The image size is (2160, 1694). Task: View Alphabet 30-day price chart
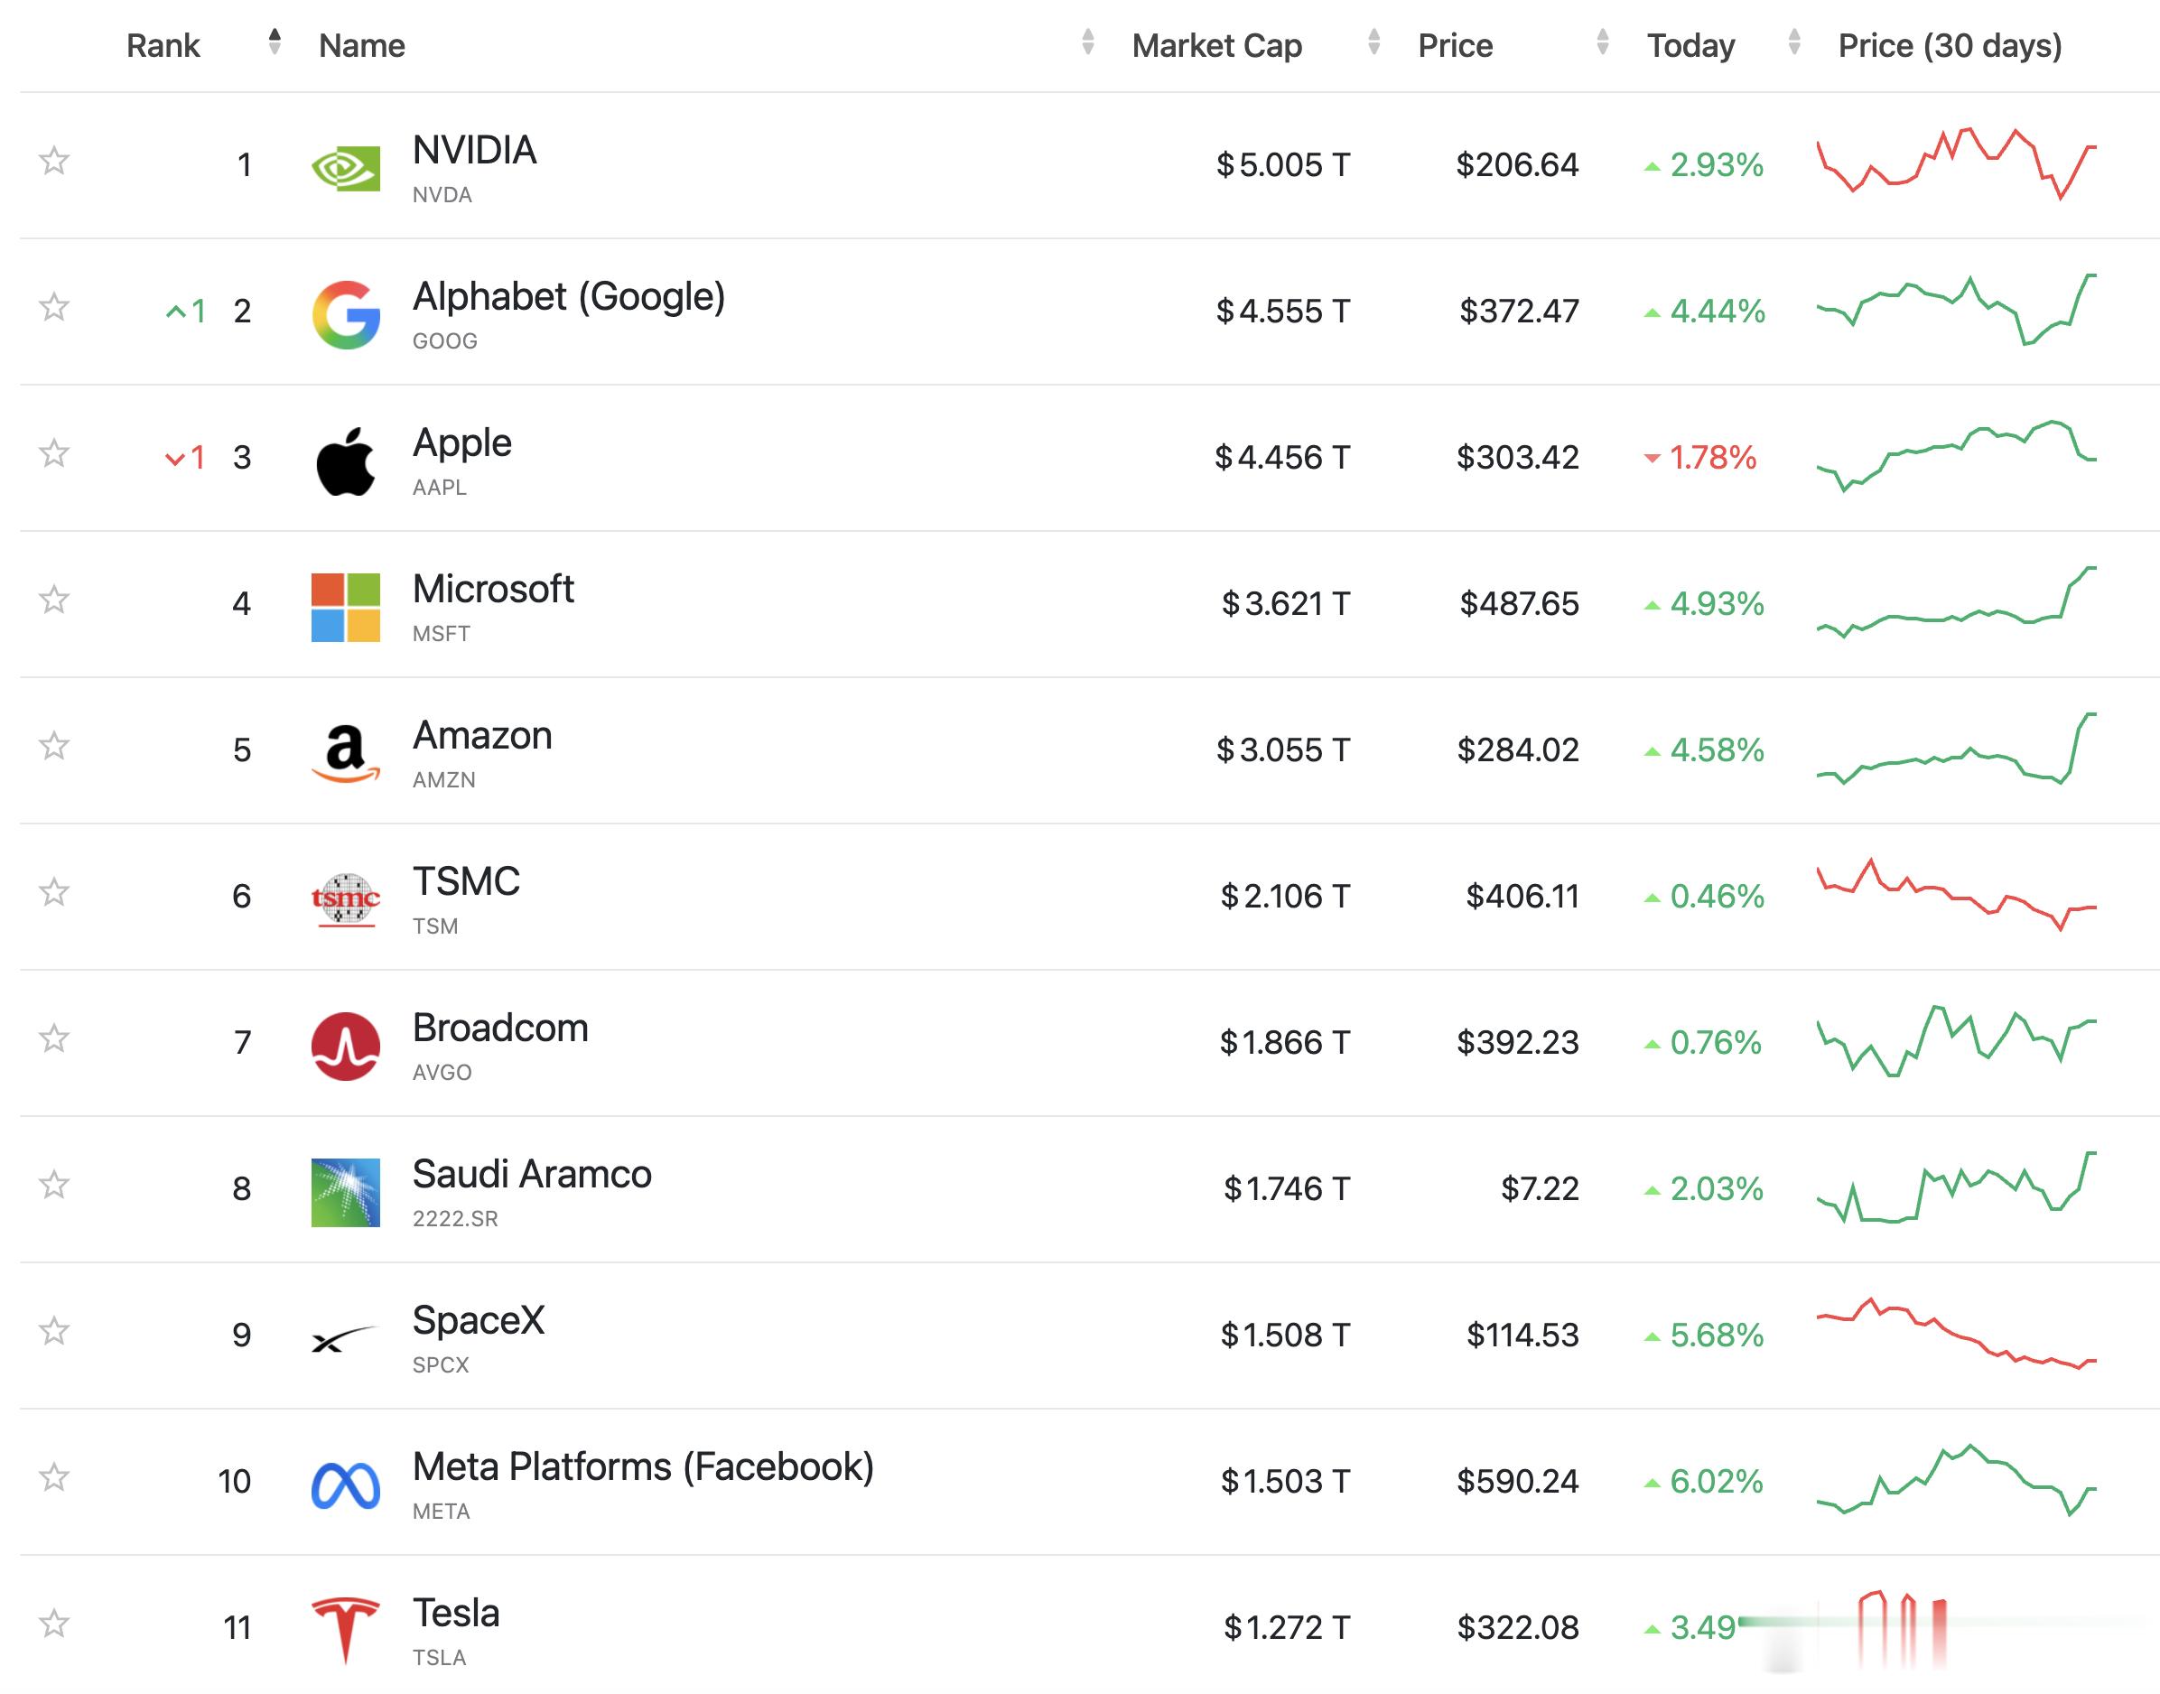[1956, 310]
